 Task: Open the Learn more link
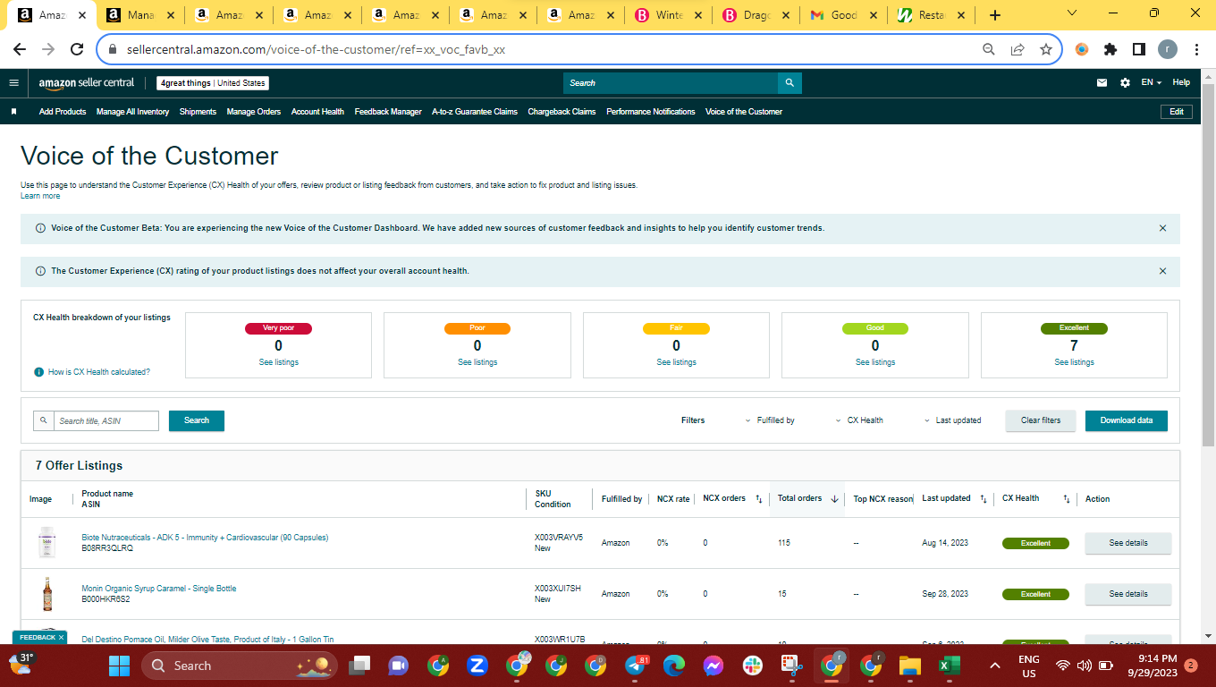pos(40,196)
